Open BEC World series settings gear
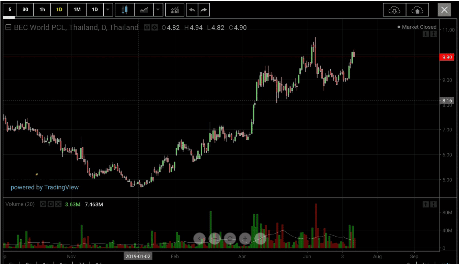This screenshot has height=264, width=459. (x=155, y=27)
